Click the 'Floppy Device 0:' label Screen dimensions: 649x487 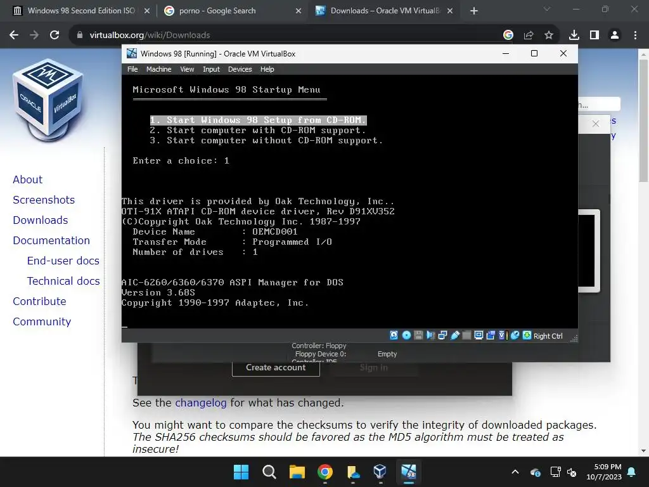[x=320, y=354]
